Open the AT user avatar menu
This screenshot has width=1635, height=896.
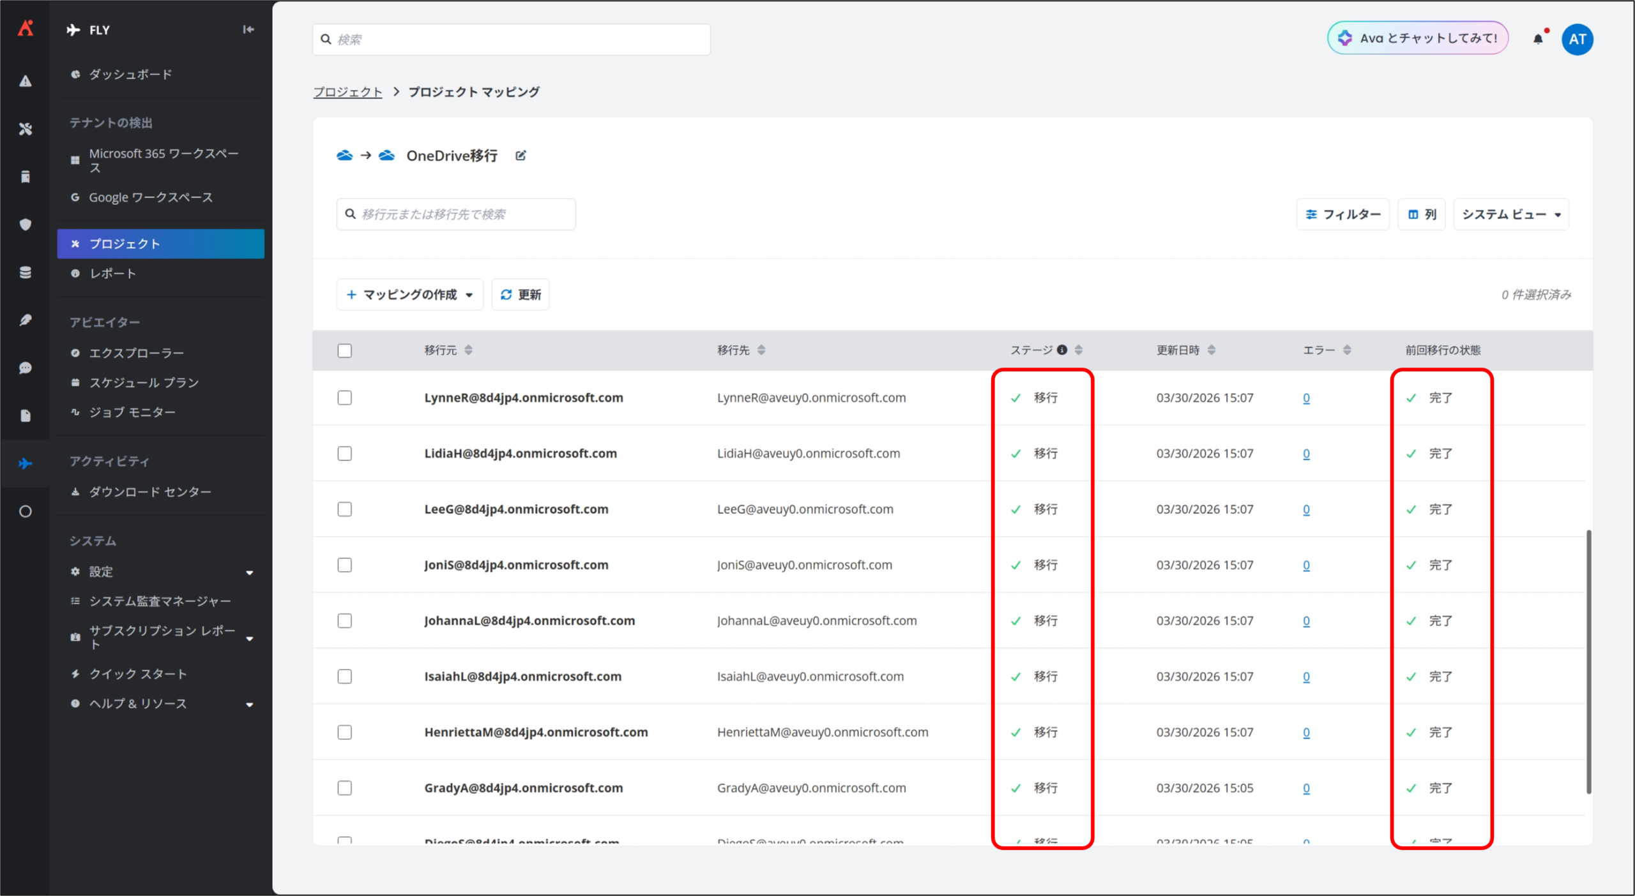click(x=1577, y=40)
